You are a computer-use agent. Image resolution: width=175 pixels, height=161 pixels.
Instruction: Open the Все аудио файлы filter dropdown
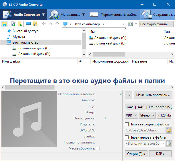point(157,24)
